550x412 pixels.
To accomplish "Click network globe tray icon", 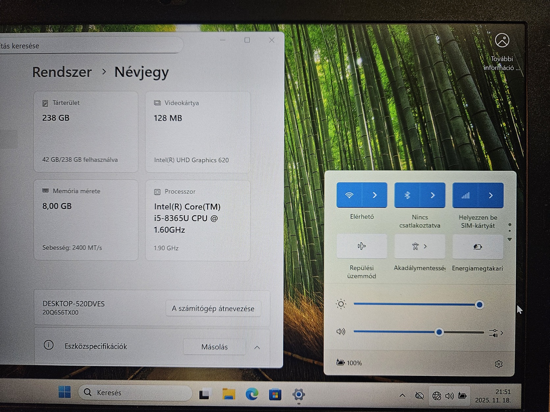I will [x=437, y=396].
